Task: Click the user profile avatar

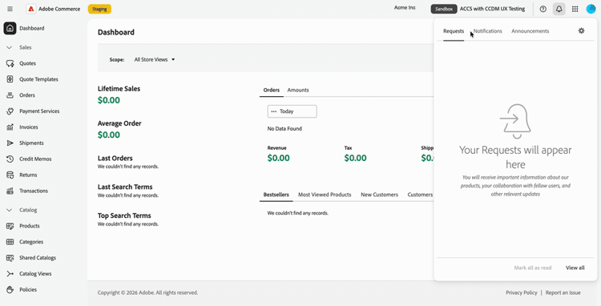Action: coord(591,9)
